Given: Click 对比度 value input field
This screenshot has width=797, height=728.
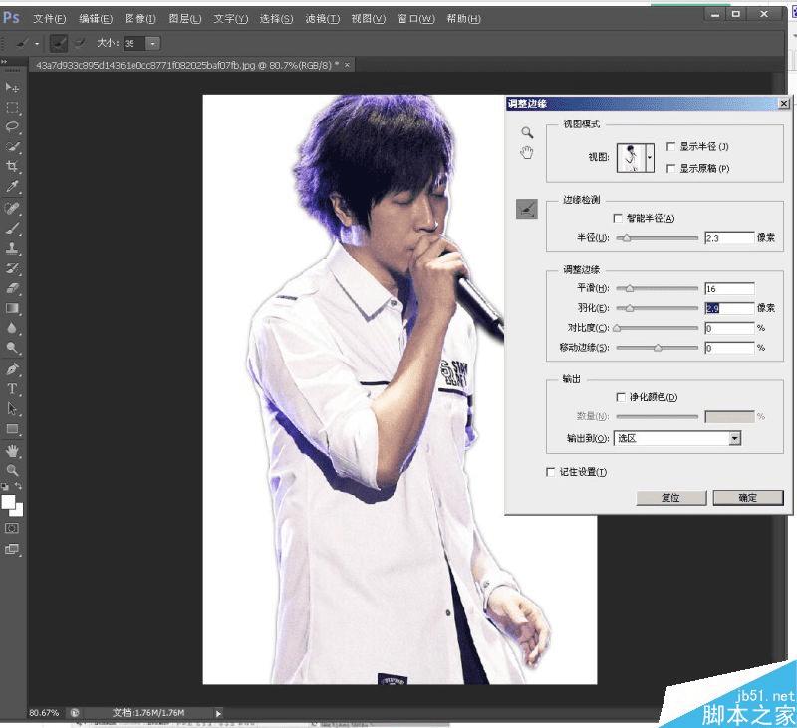Looking at the screenshot, I should (729, 329).
